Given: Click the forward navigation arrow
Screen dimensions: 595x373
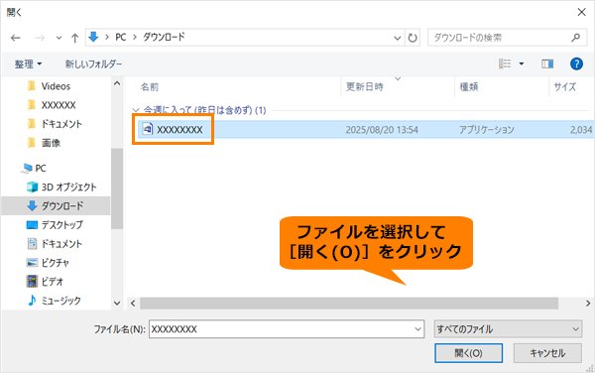Looking at the screenshot, I should (x=40, y=38).
